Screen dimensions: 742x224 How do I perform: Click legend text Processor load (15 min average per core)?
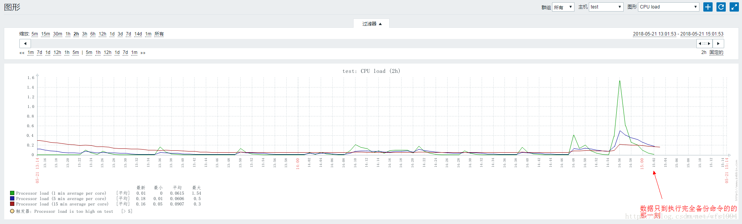[x=62, y=204]
